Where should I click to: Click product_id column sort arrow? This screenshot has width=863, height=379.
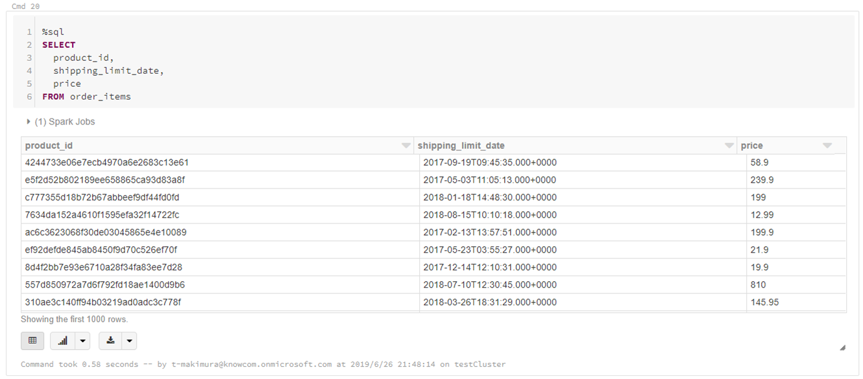click(x=406, y=146)
